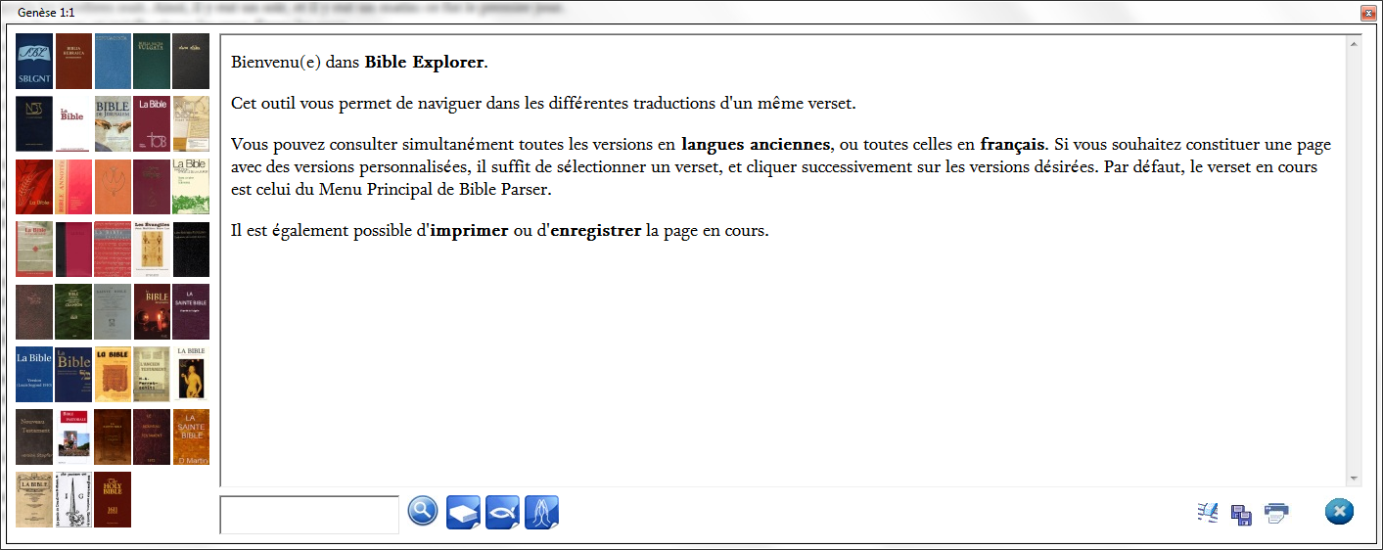The width and height of the screenshot is (1383, 550).
Task: Click bold text 'langues anciennes'
Action: click(756, 145)
